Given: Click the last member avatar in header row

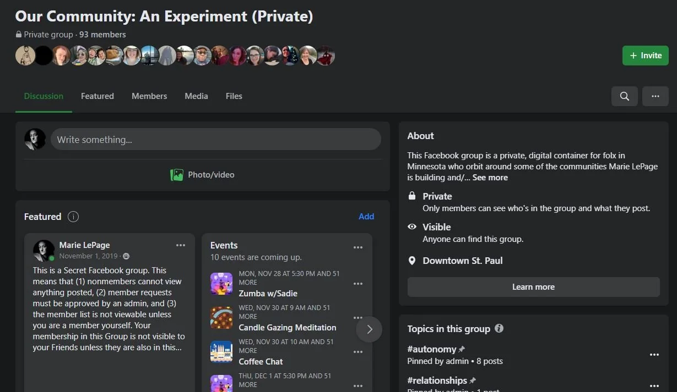Looking at the screenshot, I should (x=325, y=56).
